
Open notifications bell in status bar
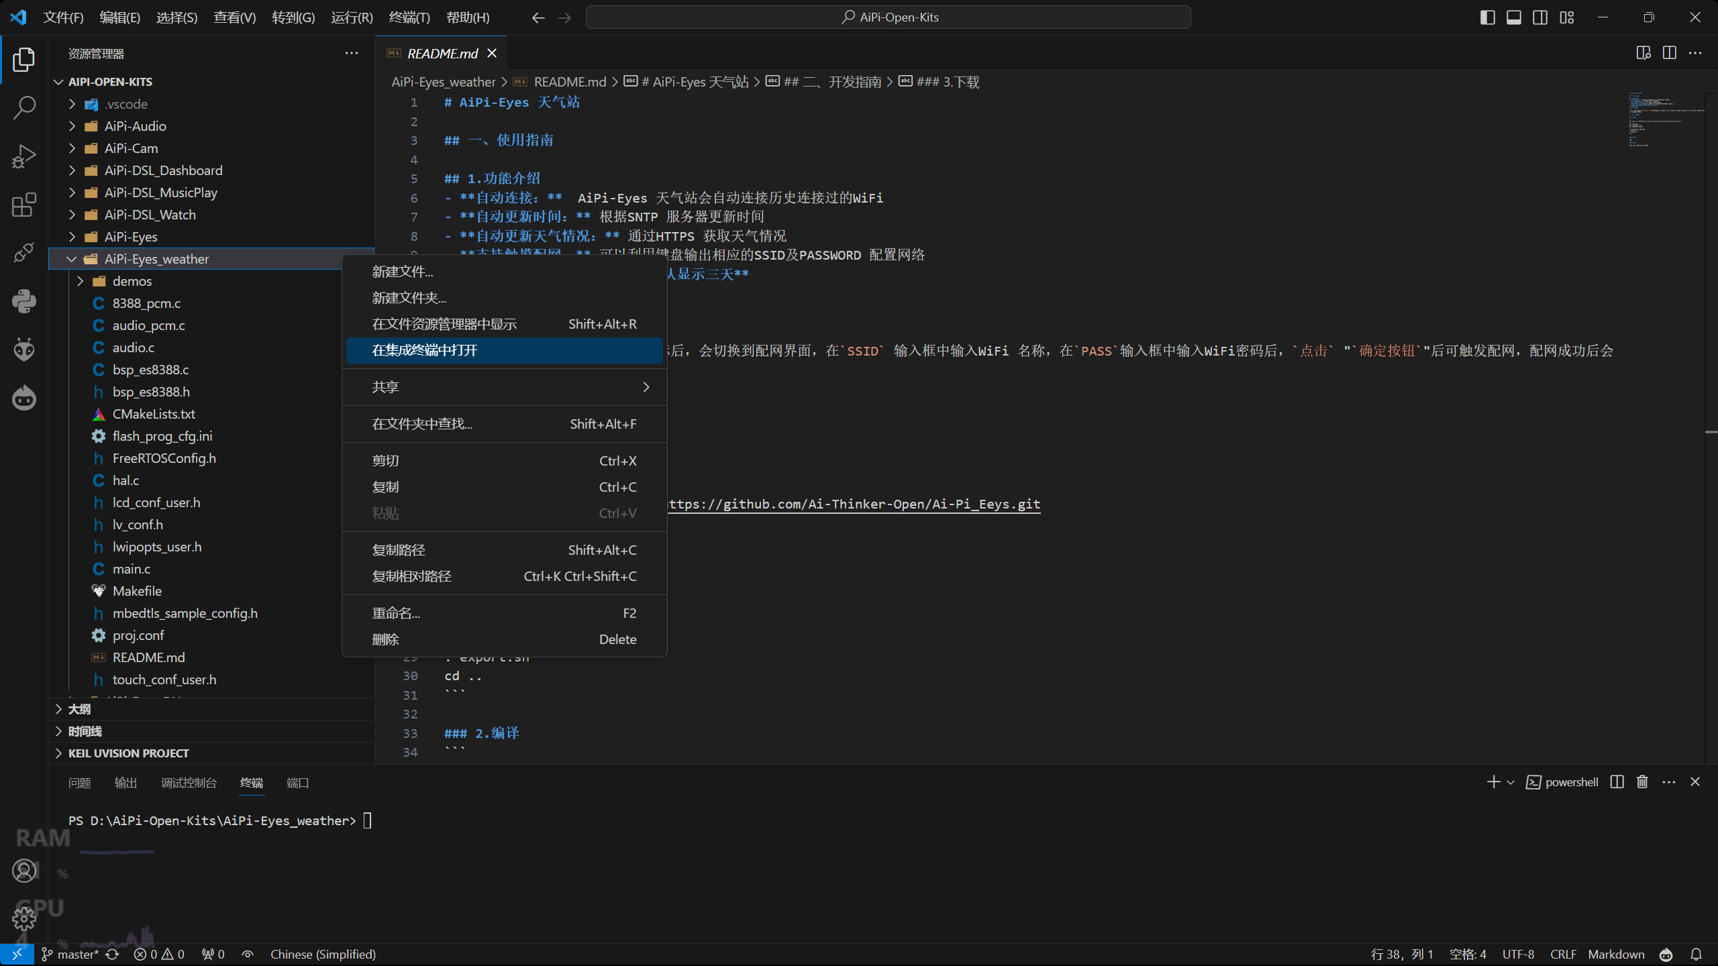[1697, 954]
